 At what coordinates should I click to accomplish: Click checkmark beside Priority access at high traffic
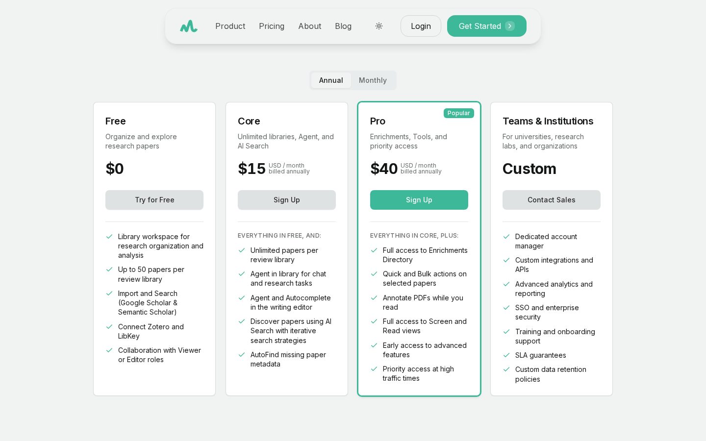(374, 369)
